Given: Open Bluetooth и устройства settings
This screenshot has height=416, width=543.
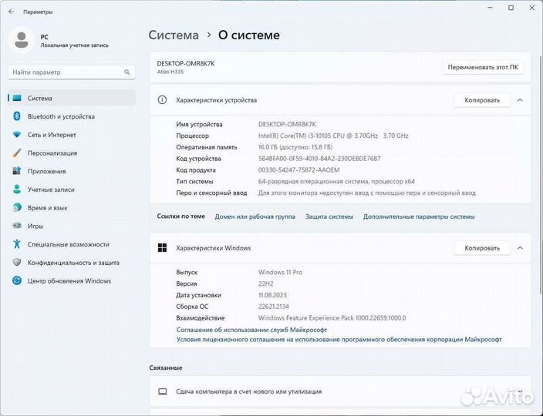Looking at the screenshot, I should [x=71, y=116].
